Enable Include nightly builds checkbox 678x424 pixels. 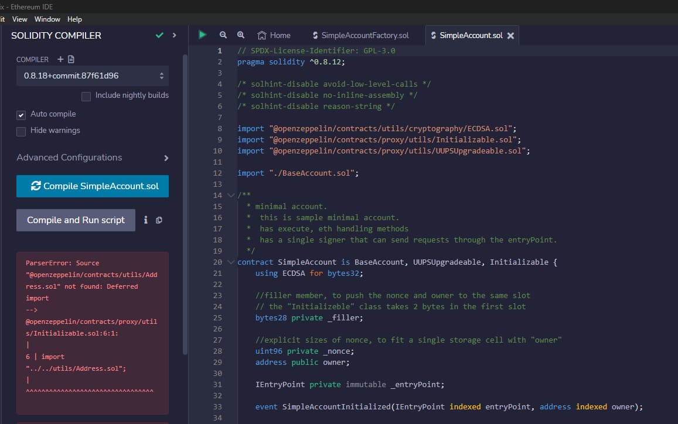pyautogui.click(x=86, y=96)
